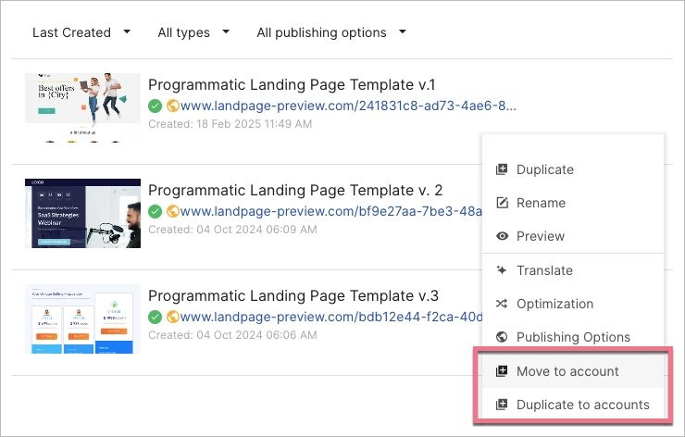The width and height of the screenshot is (685, 437).
Task: Open the Last Created sort dropdown
Action: (81, 32)
